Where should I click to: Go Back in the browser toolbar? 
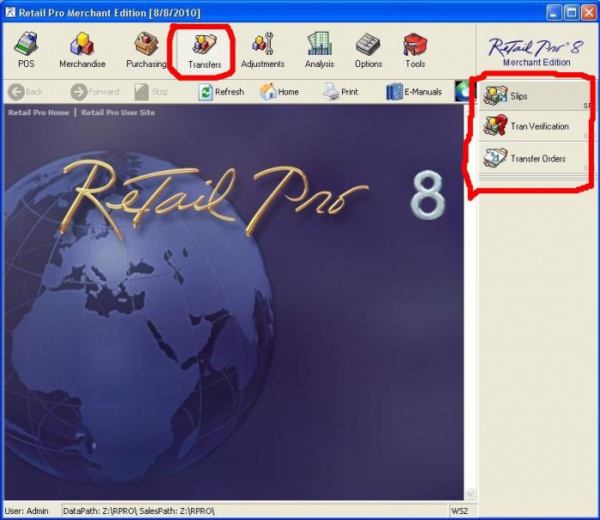pyautogui.click(x=26, y=92)
